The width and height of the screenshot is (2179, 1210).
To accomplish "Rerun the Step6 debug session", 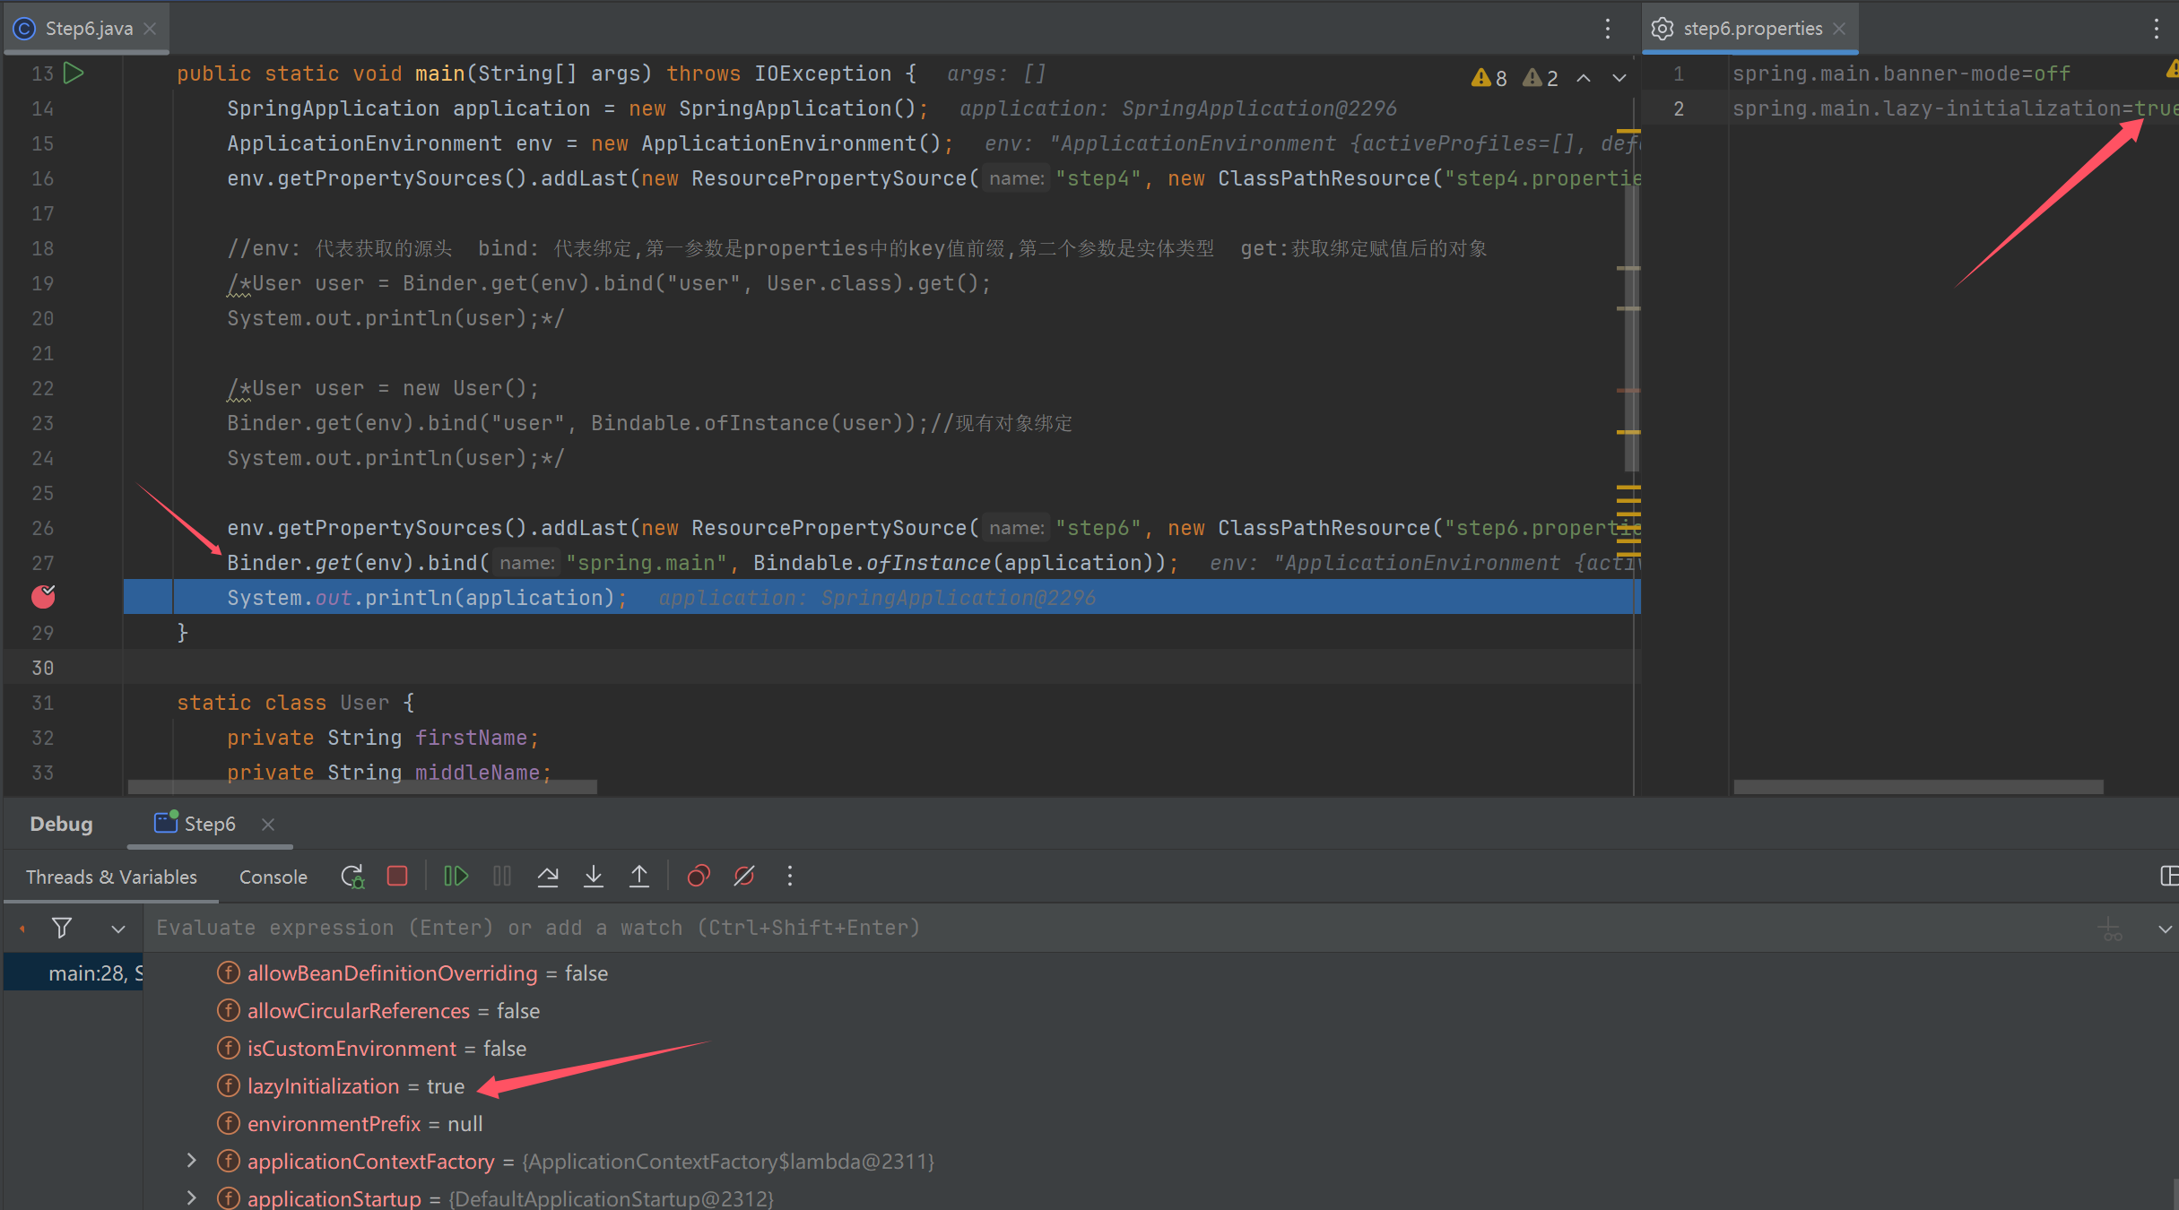I will click(x=352, y=877).
